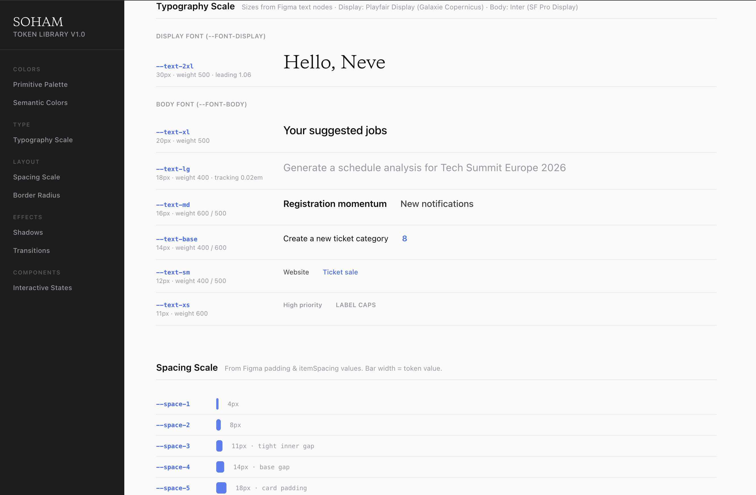This screenshot has width=756, height=495.
Task: Click the --text-2xl token name
Action: coord(175,66)
